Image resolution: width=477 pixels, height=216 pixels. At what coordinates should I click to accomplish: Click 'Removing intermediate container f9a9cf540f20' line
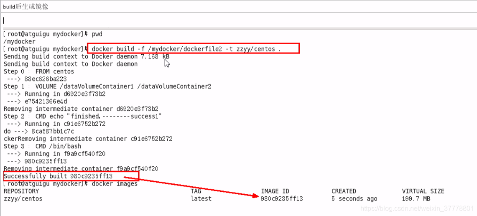click(x=81, y=168)
